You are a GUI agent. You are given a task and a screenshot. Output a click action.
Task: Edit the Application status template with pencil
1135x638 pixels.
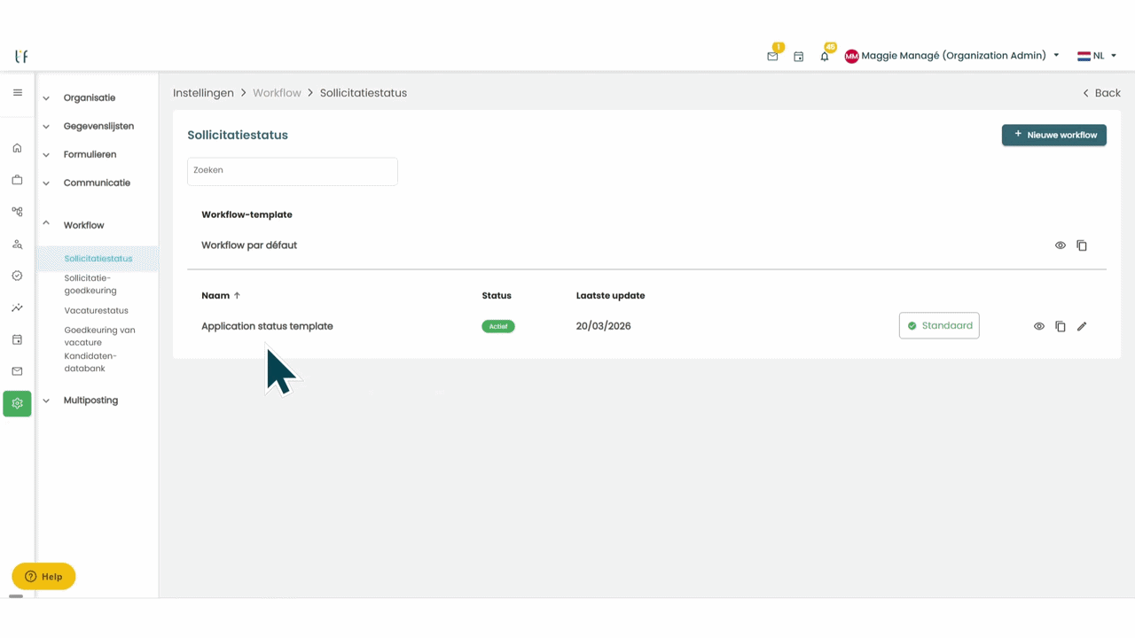tap(1082, 326)
